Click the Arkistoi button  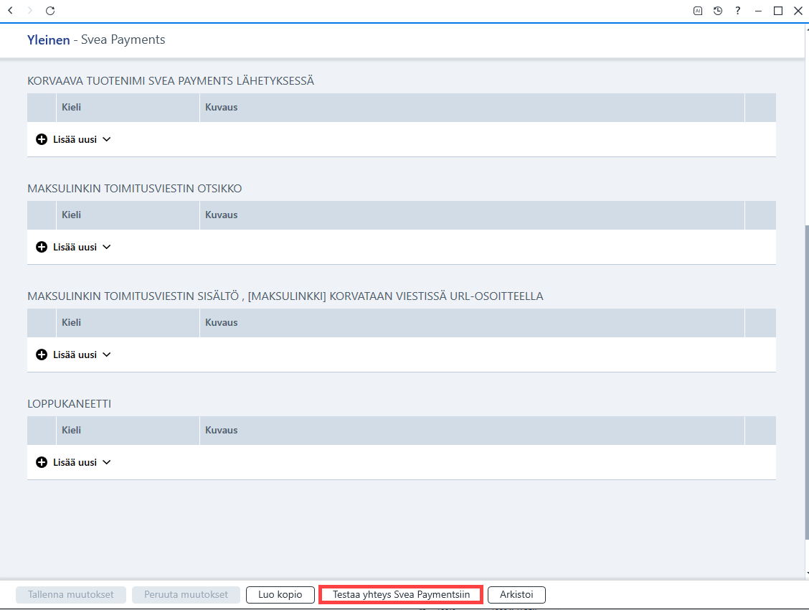516,594
